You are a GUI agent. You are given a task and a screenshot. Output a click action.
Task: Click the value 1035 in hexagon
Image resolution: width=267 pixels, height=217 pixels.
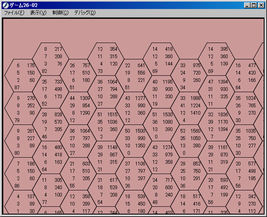pyautogui.click(x=251, y=131)
